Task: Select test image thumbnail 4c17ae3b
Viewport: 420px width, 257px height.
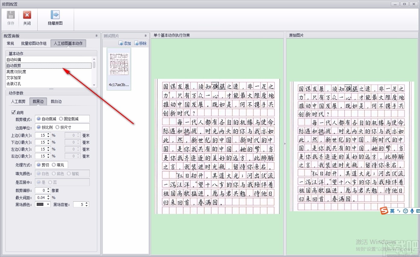Action: tap(119, 69)
